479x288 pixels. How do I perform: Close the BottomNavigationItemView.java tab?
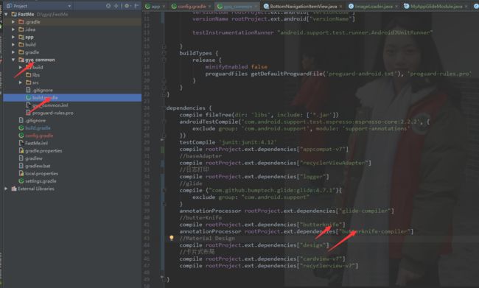pos(340,7)
